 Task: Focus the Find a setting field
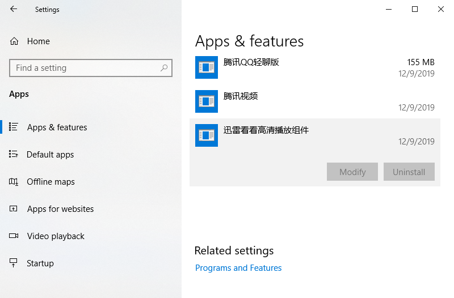point(91,68)
